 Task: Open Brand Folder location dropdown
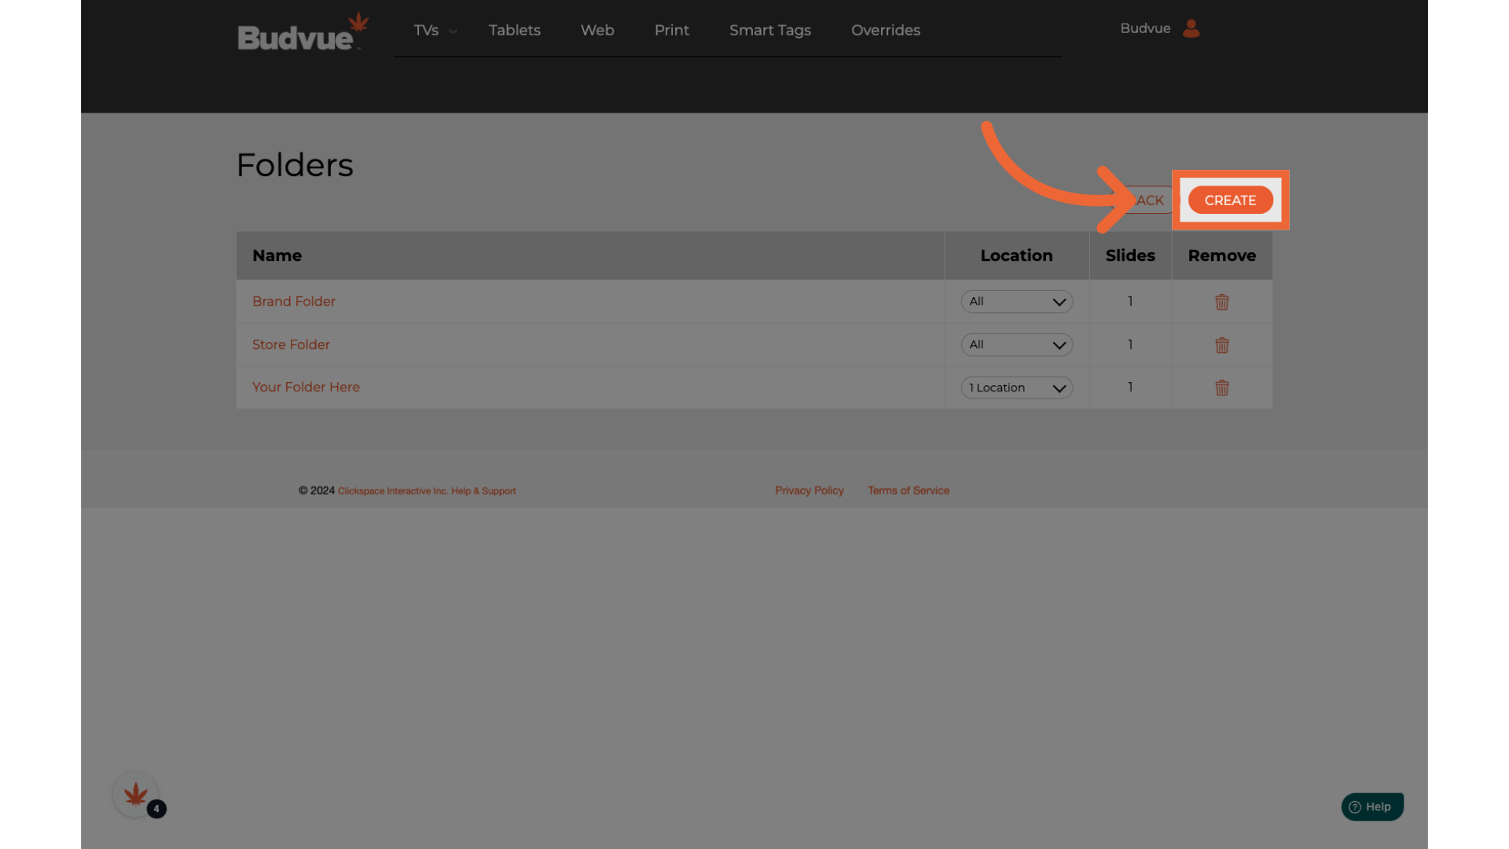(1016, 302)
